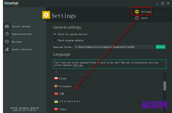This screenshot has width=172, height=113.
Task: Select Portuguesa language
Action: [65, 86]
